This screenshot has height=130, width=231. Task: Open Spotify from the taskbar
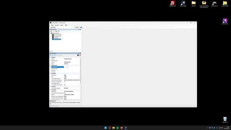(x=118, y=128)
